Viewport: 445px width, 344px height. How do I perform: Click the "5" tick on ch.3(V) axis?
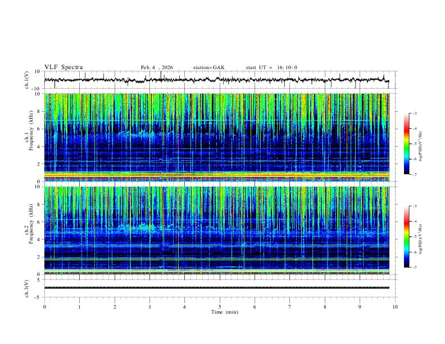[39, 280]
